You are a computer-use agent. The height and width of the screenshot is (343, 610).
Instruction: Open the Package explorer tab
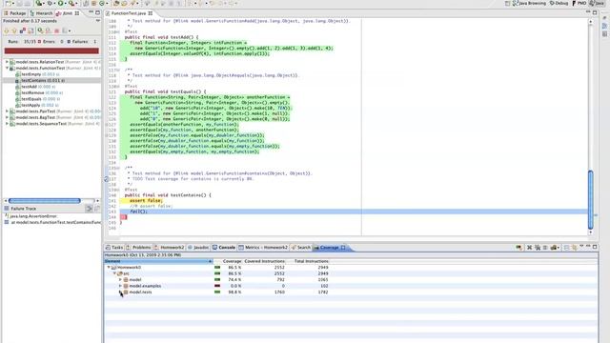coord(15,13)
